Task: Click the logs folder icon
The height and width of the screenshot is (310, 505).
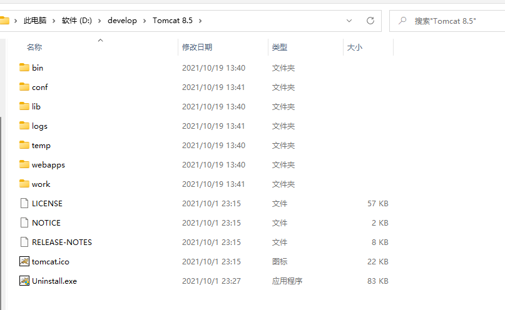Action: tap(24, 126)
